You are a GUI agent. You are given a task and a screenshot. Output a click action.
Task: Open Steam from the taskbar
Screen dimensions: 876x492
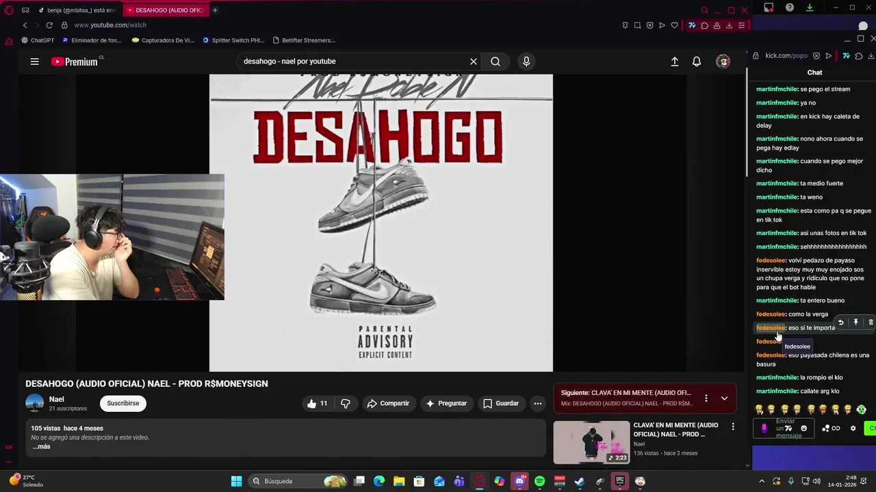(580, 481)
